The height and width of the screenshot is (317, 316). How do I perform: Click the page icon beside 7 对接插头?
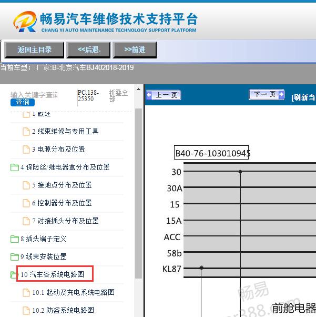tap(26, 221)
